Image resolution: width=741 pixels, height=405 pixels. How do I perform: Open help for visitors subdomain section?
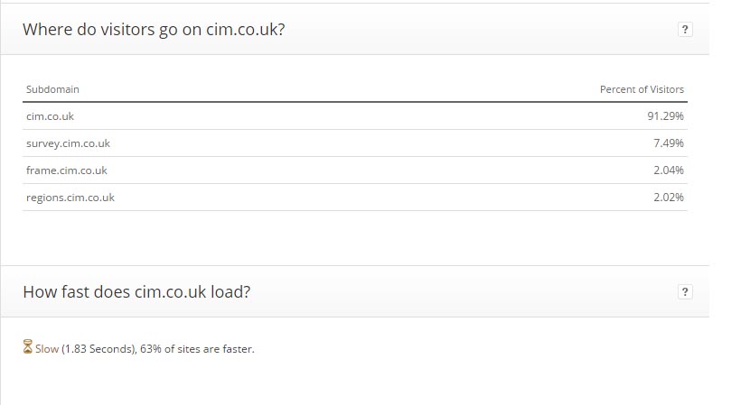685,29
